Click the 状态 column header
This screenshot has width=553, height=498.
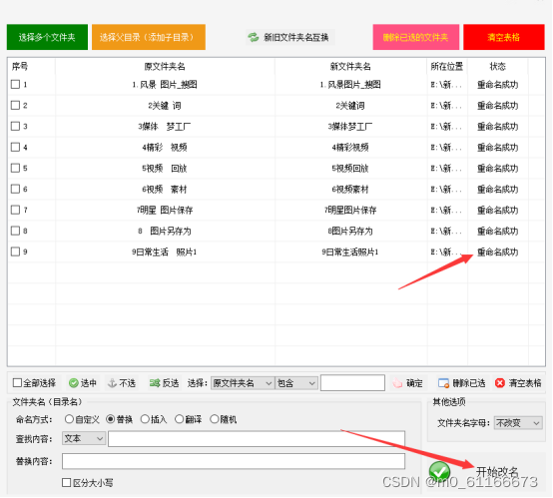coord(498,66)
